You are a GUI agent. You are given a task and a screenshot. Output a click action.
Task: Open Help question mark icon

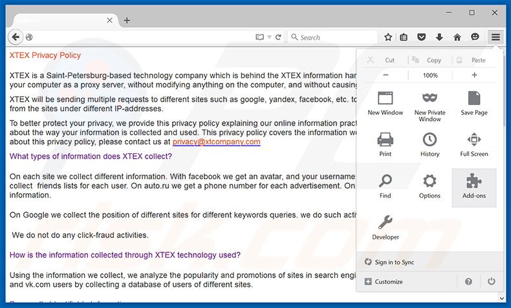coord(468,281)
